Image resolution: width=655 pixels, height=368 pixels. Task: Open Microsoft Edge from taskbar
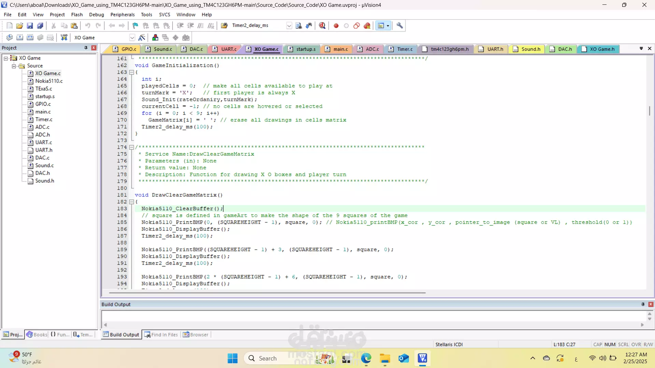point(366,358)
